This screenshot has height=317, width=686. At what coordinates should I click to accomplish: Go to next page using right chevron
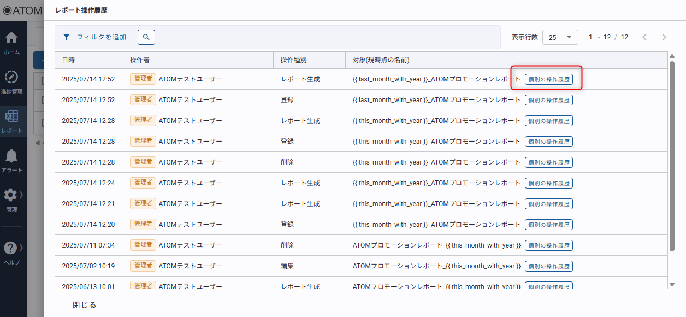[x=664, y=37]
